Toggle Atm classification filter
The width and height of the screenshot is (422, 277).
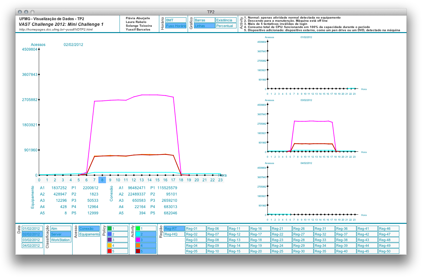(x=61, y=229)
